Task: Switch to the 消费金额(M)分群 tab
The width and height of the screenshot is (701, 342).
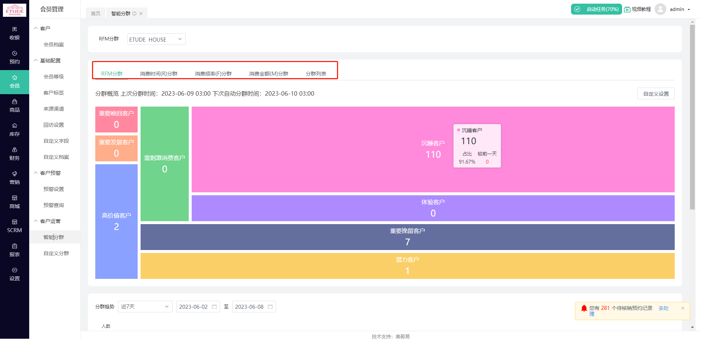Action: [268, 73]
